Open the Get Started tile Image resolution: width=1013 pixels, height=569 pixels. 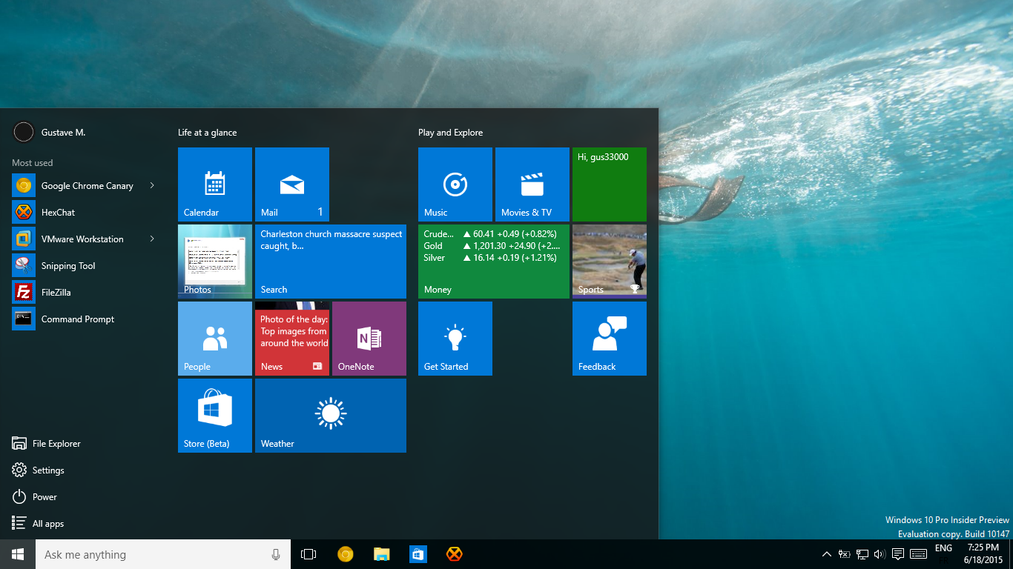coord(455,339)
